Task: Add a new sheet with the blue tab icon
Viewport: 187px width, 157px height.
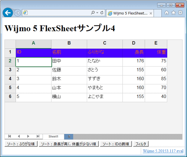Action: click(69, 137)
